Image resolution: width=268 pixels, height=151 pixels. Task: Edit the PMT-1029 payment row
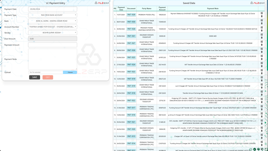pos(262,13)
